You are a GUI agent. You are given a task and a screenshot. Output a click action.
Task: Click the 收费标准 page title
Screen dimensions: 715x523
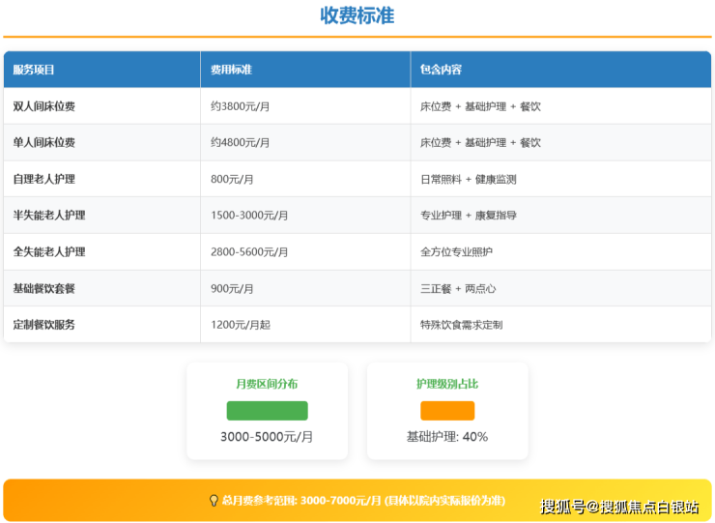(357, 16)
